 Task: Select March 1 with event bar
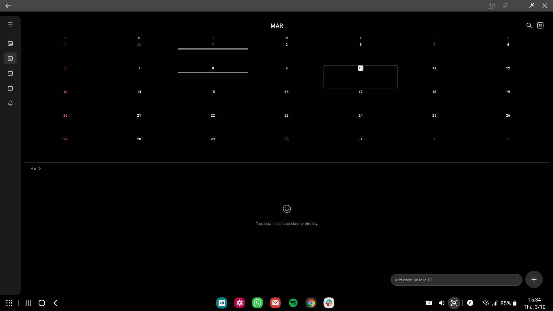coord(213,45)
